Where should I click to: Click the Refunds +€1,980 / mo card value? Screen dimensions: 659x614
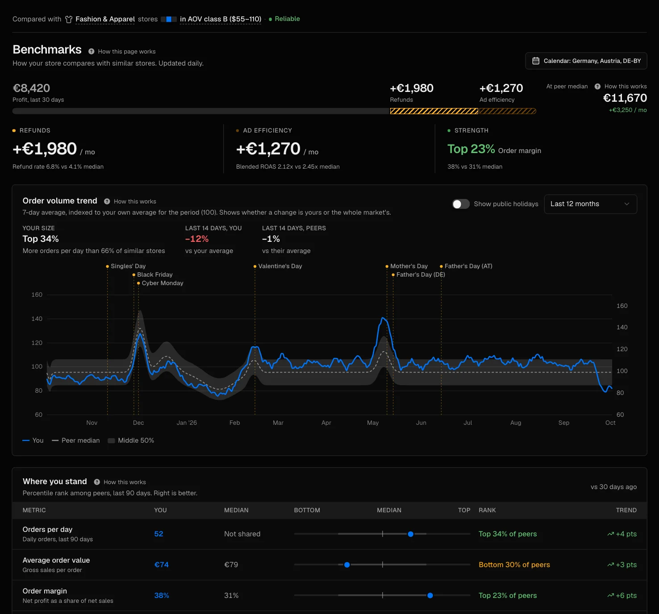pyautogui.click(x=54, y=149)
